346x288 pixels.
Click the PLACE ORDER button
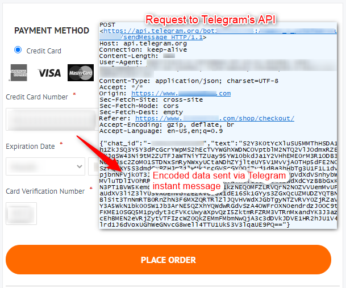coord(168,260)
